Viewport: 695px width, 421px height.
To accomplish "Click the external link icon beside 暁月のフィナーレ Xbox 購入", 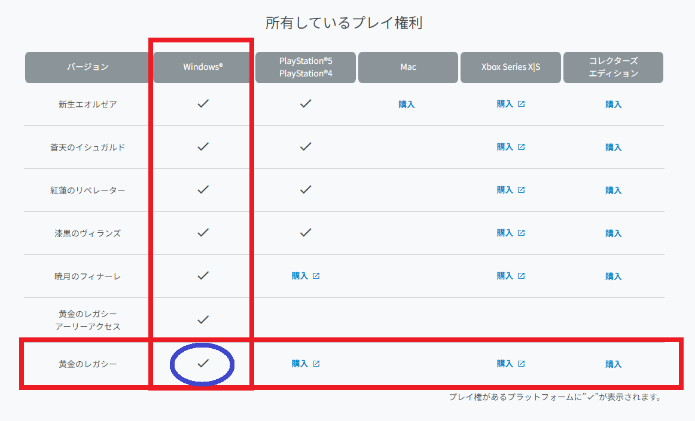I will pyautogui.click(x=522, y=276).
